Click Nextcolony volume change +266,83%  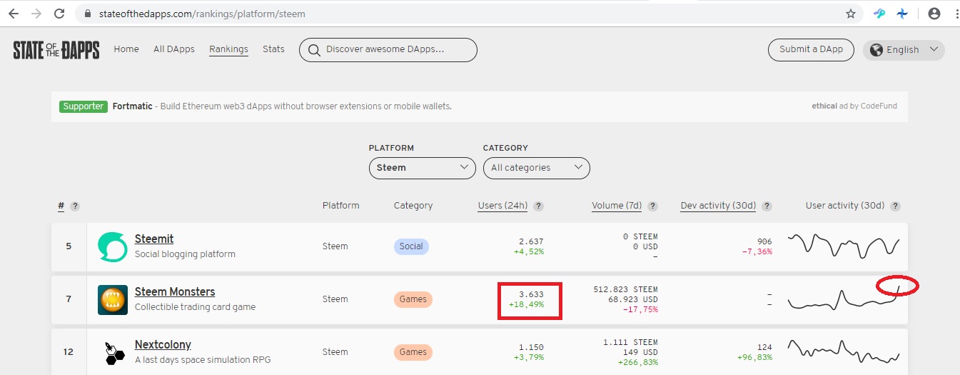pos(637,362)
